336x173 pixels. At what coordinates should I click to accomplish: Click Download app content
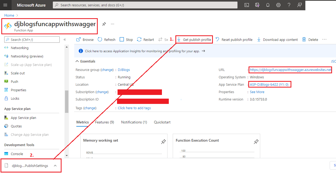pos(277,40)
